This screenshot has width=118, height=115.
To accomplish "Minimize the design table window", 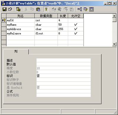I will pos(105,4).
